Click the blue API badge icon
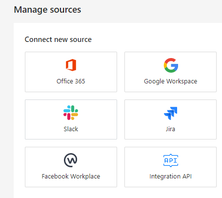 [x=171, y=160]
